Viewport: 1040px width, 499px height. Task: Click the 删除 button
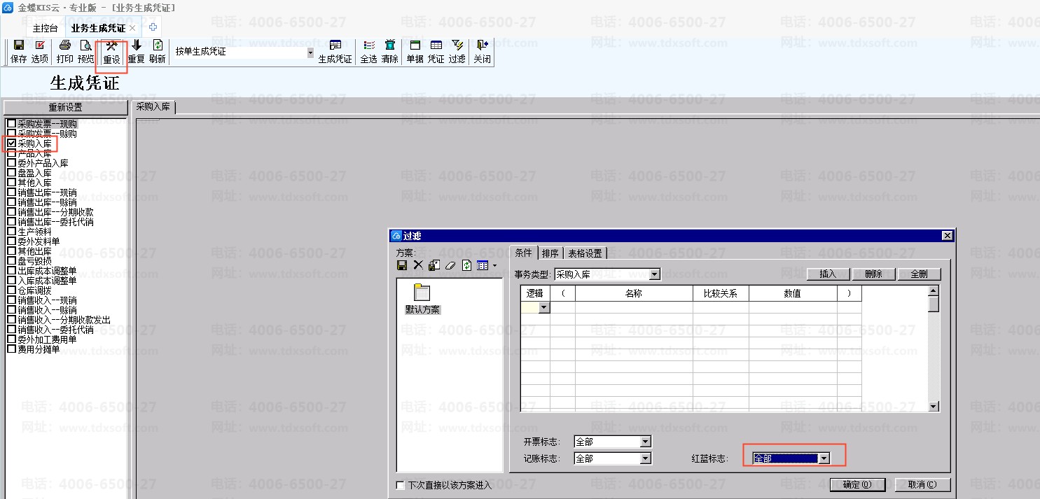coord(873,274)
